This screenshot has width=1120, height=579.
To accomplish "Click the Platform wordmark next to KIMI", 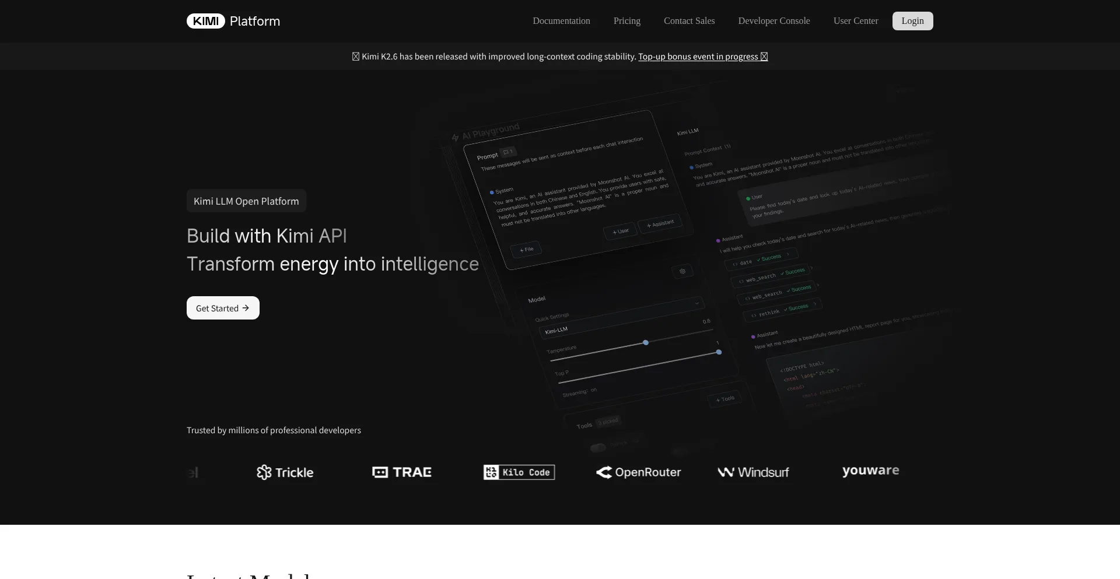I will (255, 21).
